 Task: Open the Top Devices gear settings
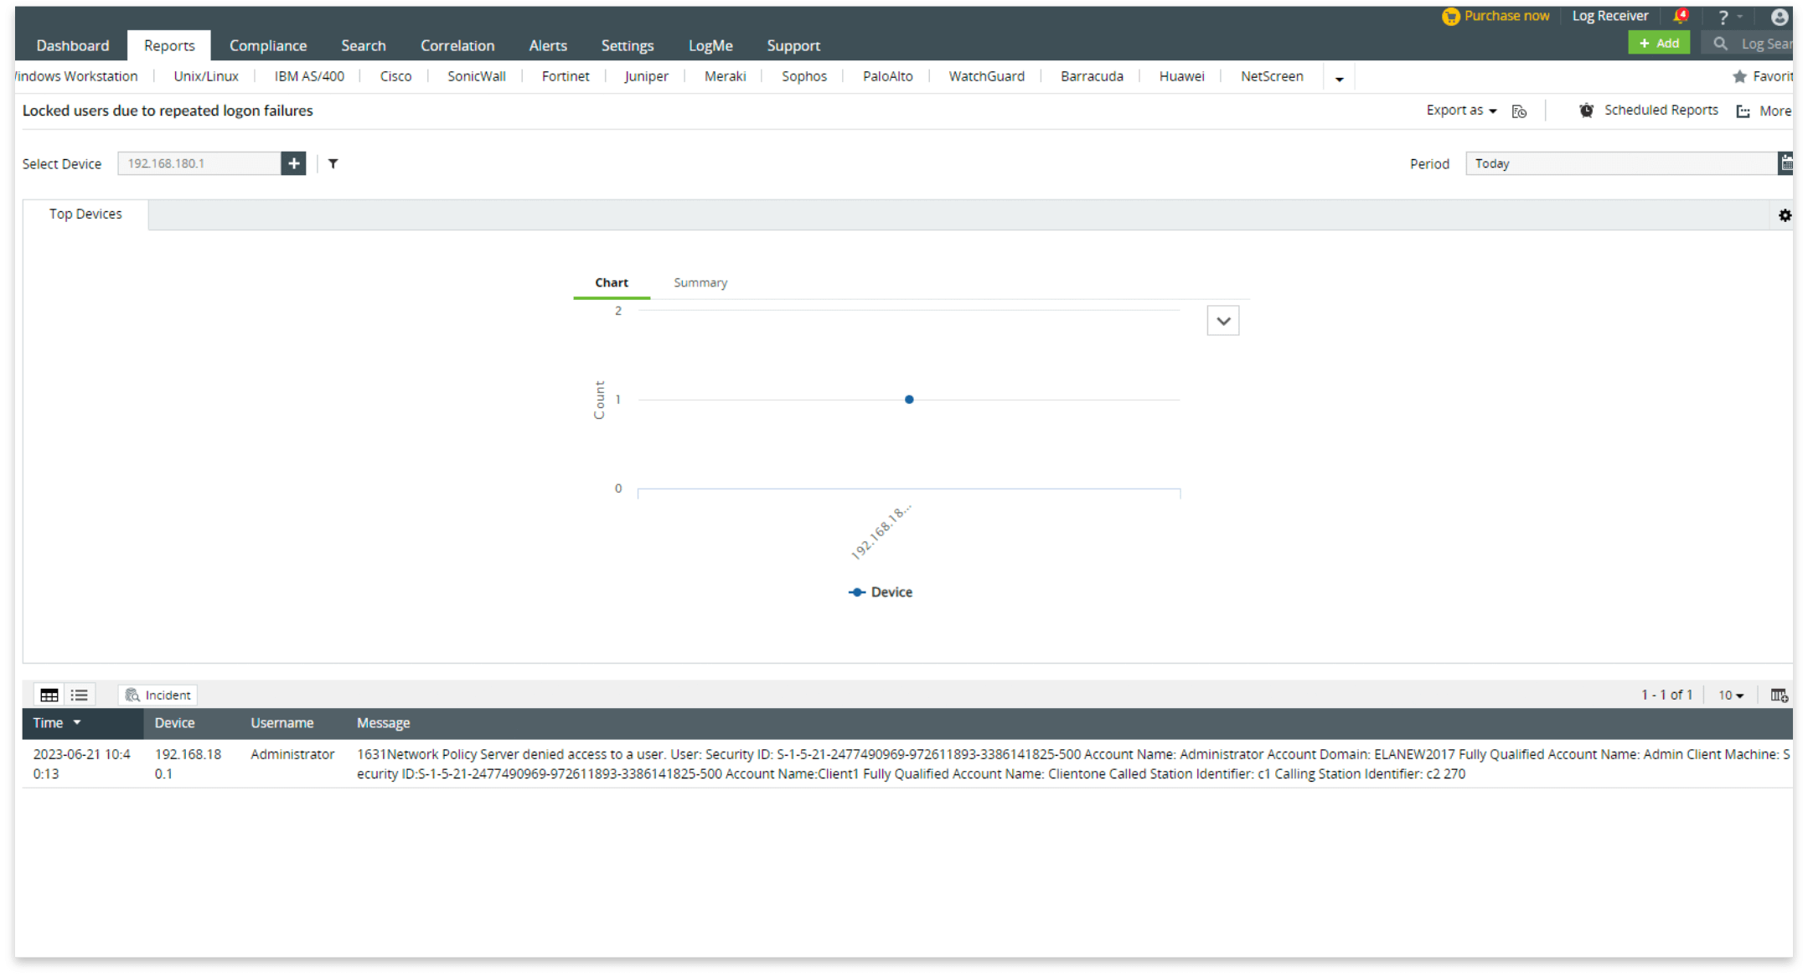[x=1785, y=215]
